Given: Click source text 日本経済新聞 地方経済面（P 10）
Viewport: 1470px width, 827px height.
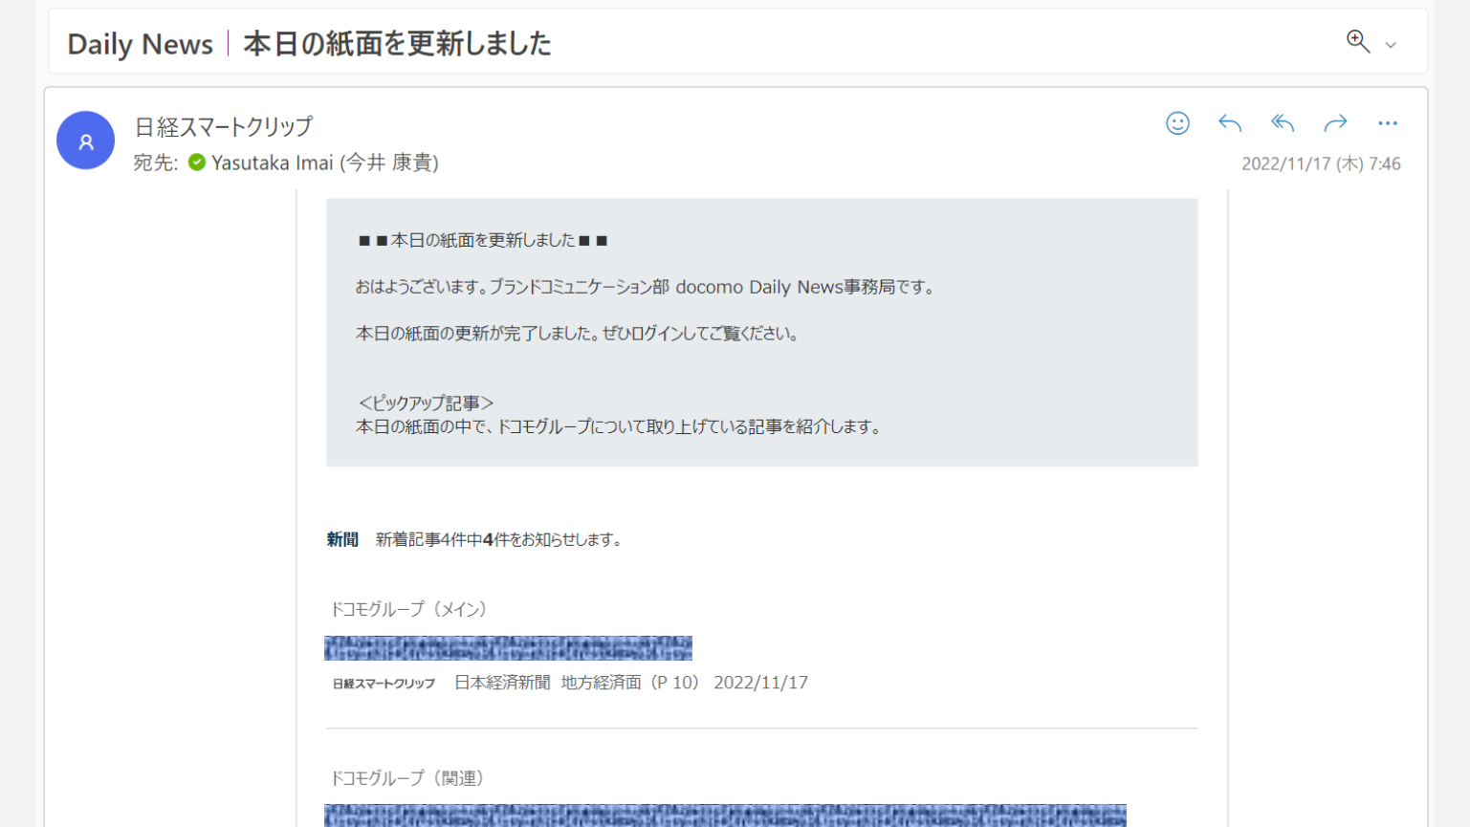Looking at the screenshot, I should pos(577,683).
